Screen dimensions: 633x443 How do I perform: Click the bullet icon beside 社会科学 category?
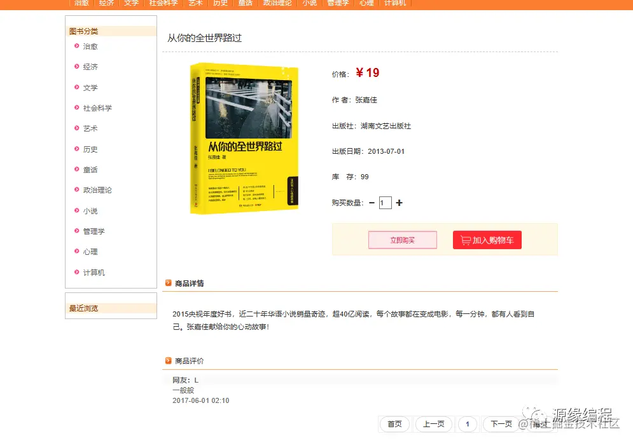[x=77, y=107]
